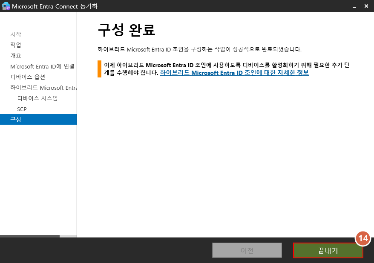The width and height of the screenshot is (374, 263).
Task: Minimize the Entra Connect window
Action: [354, 6]
